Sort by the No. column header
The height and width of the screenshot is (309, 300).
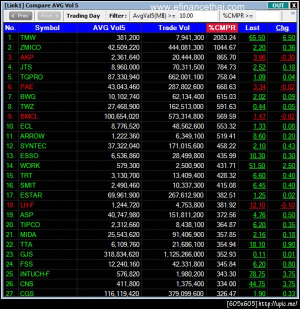click(11, 28)
